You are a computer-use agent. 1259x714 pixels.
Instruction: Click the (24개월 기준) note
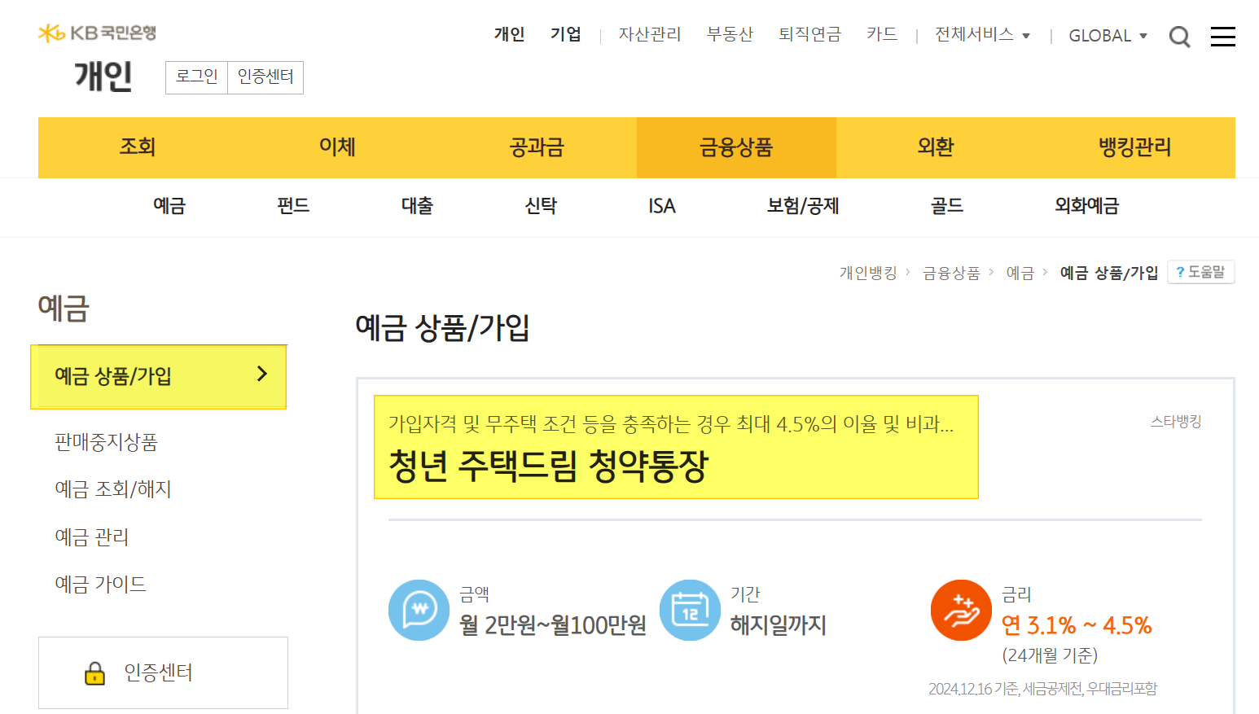pyautogui.click(x=1050, y=655)
